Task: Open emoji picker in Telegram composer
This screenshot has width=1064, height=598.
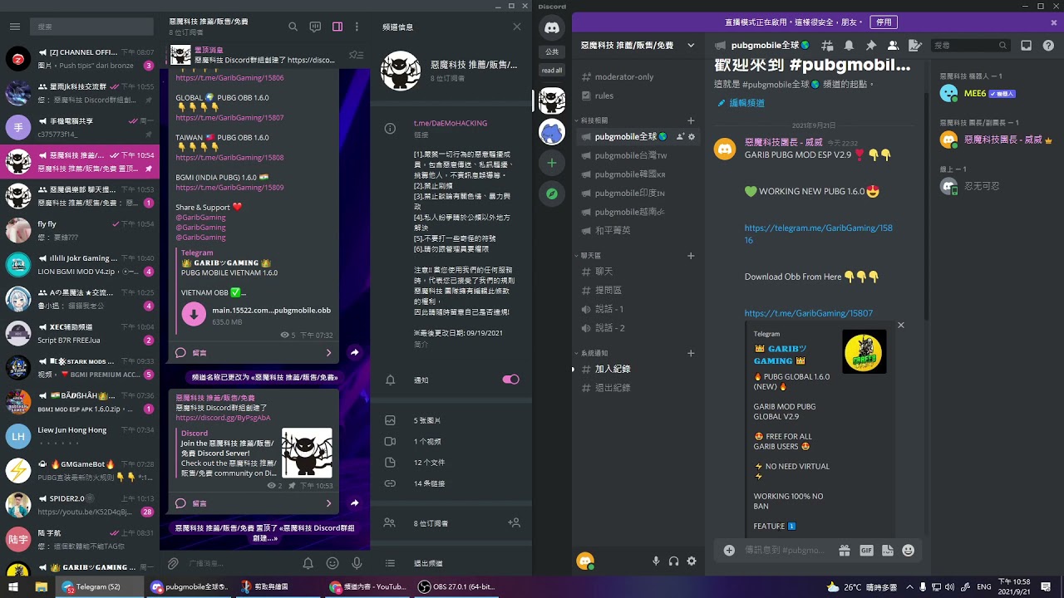Action: click(x=332, y=563)
